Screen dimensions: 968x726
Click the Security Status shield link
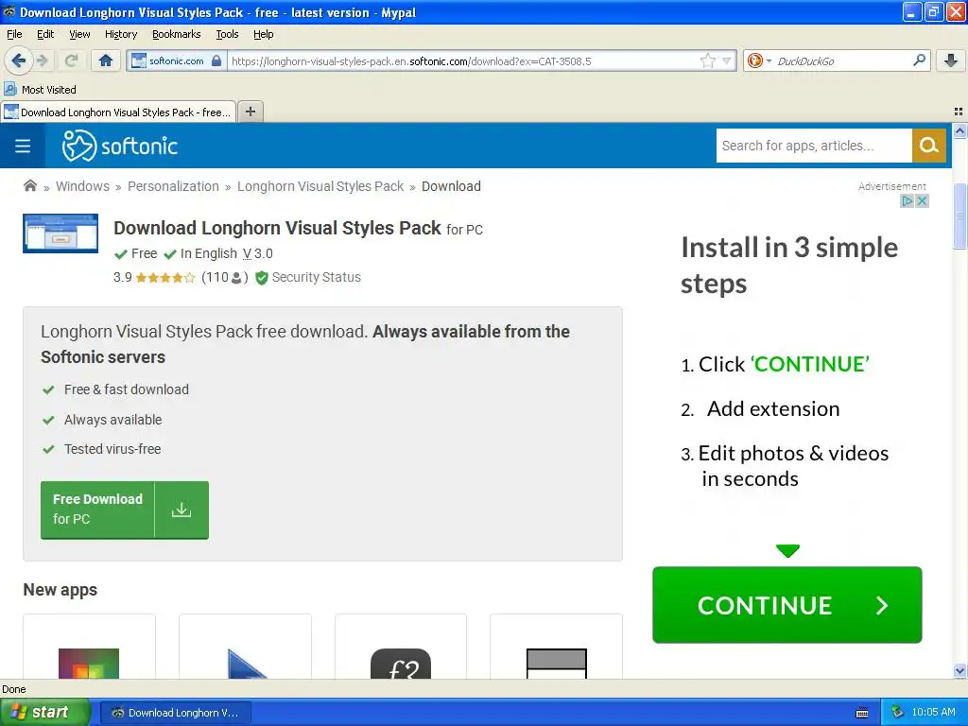click(x=308, y=277)
